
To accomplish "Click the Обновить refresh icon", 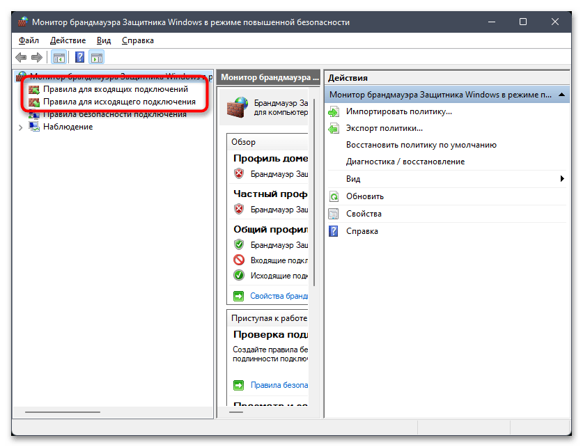I will click(334, 196).
